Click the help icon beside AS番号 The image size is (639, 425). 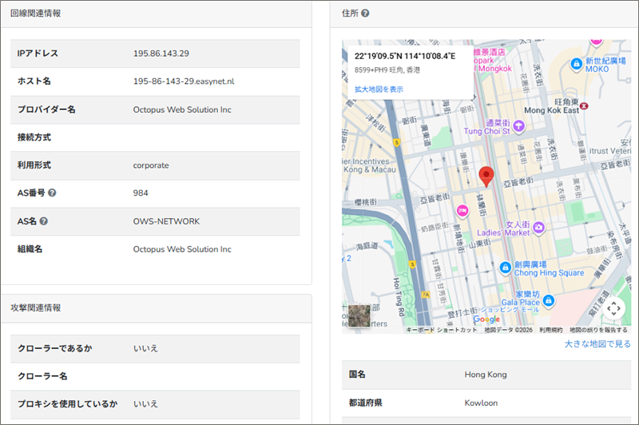pyautogui.click(x=52, y=193)
